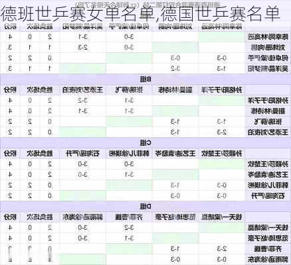The width and height of the screenshot is (291, 265).
Task: Select row label 蒯曼/林诗栋 in group B
Action: click(268, 111)
